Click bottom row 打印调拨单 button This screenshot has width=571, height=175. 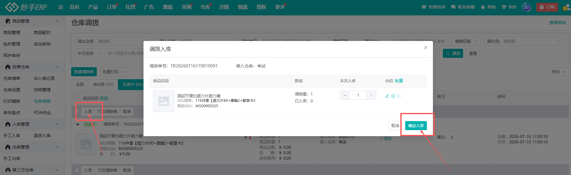pos(107,170)
